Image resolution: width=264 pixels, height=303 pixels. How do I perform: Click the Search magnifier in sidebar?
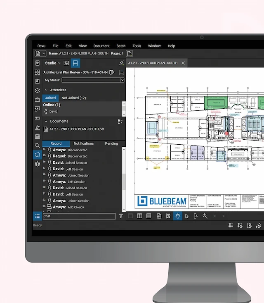pos(38,146)
